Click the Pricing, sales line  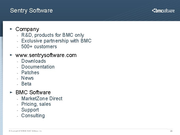tap(36, 104)
